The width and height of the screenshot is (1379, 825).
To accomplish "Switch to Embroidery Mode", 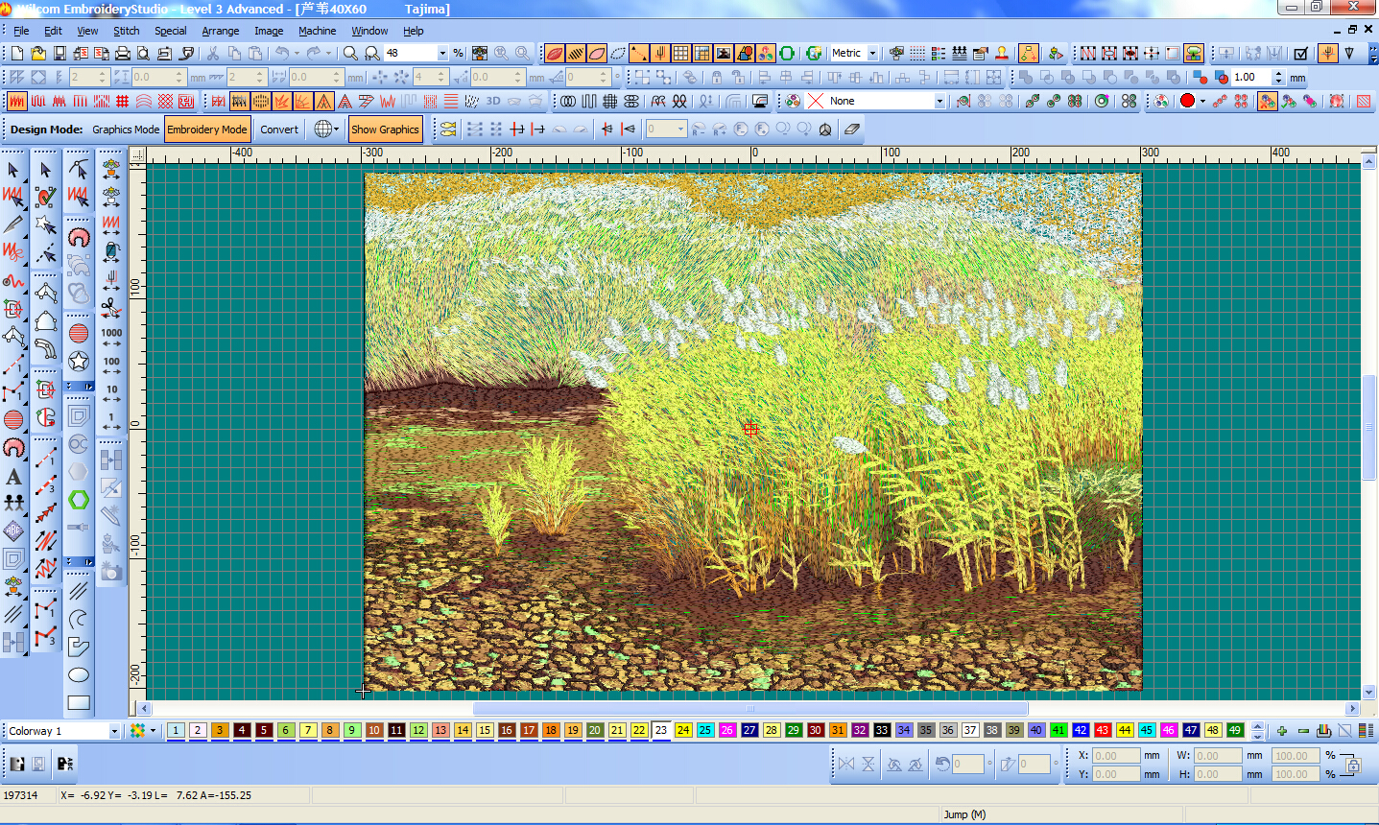I will click(207, 130).
